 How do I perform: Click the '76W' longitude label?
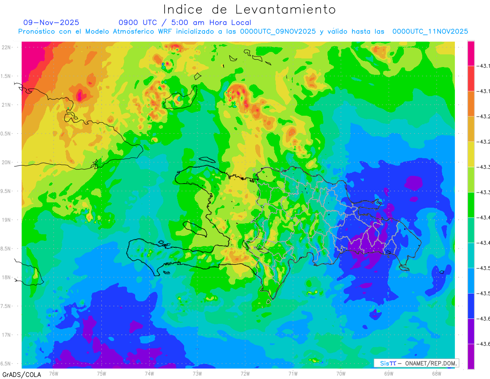tap(53, 373)
